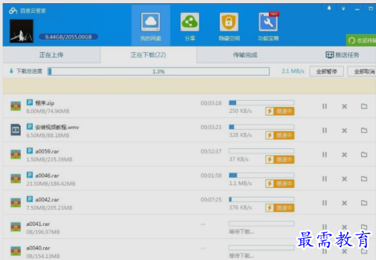Open the 隐藏空间 lock shield icon
This screenshot has height=260, width=376.
pos(229,22)
